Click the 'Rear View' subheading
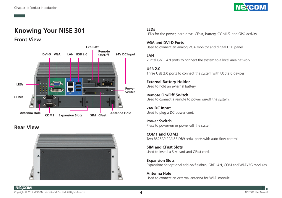282x198 pixels. click(27, 127)
